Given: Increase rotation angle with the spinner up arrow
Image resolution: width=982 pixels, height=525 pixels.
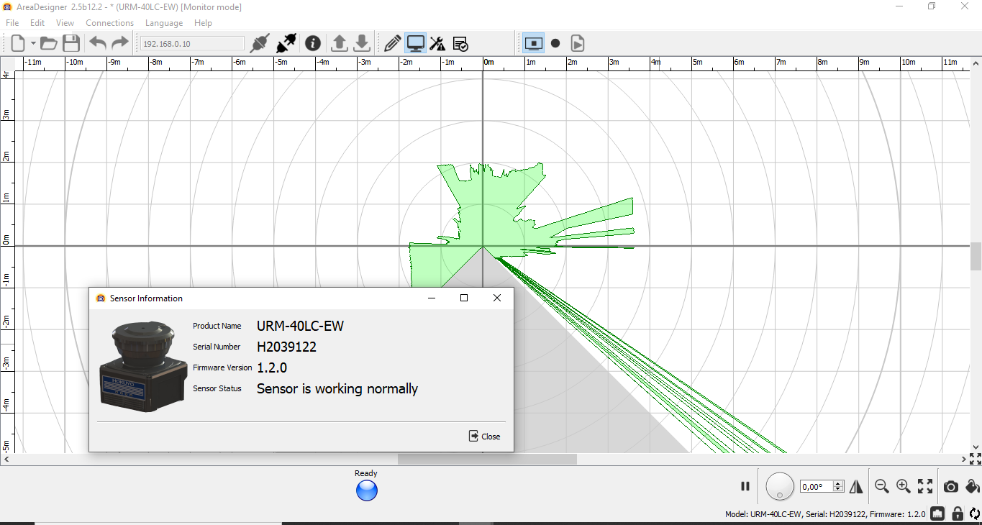Looking at the screenshot, I should pos(838,483).
